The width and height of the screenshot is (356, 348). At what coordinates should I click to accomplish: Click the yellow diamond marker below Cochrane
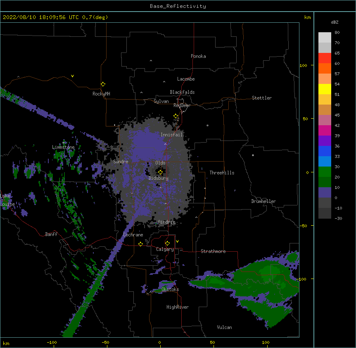tap(140, 244)
